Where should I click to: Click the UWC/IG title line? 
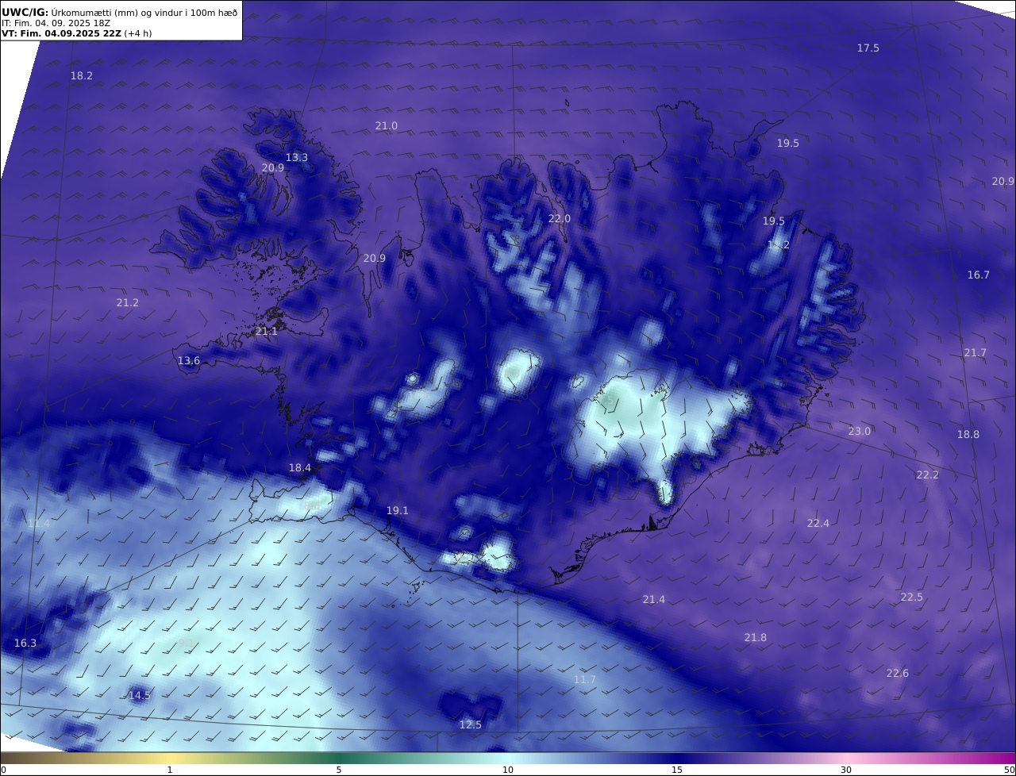tap(120, 12)
